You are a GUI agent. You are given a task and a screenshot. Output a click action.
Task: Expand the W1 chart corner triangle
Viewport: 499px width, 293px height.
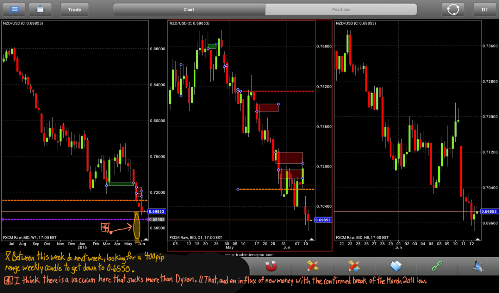[x=146, y=239]
